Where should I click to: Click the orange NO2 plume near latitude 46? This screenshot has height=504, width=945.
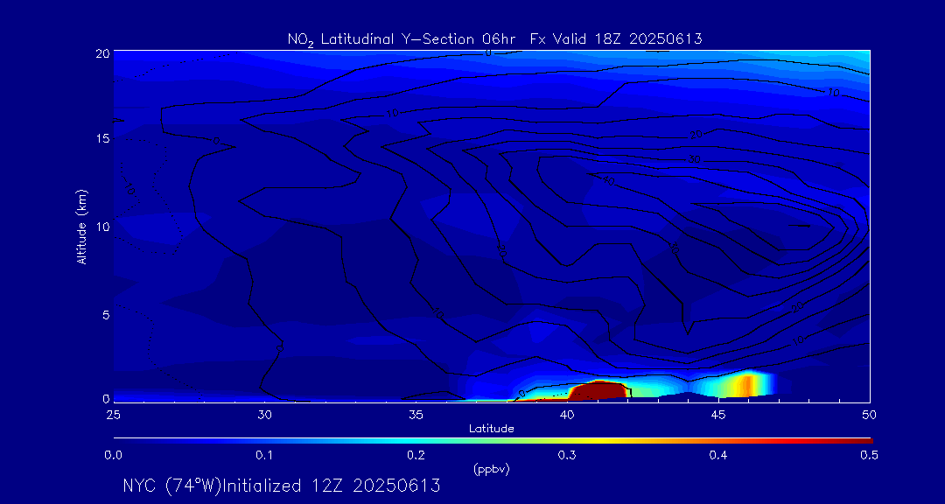coord(748,385)
